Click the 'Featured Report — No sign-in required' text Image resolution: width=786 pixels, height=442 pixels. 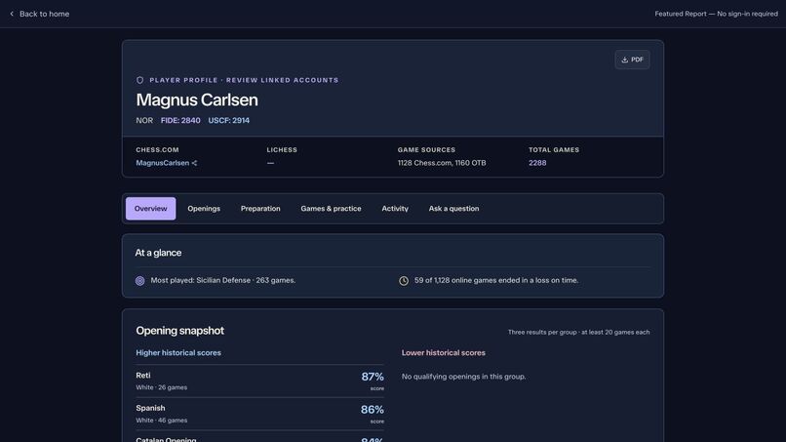(717, 14)
